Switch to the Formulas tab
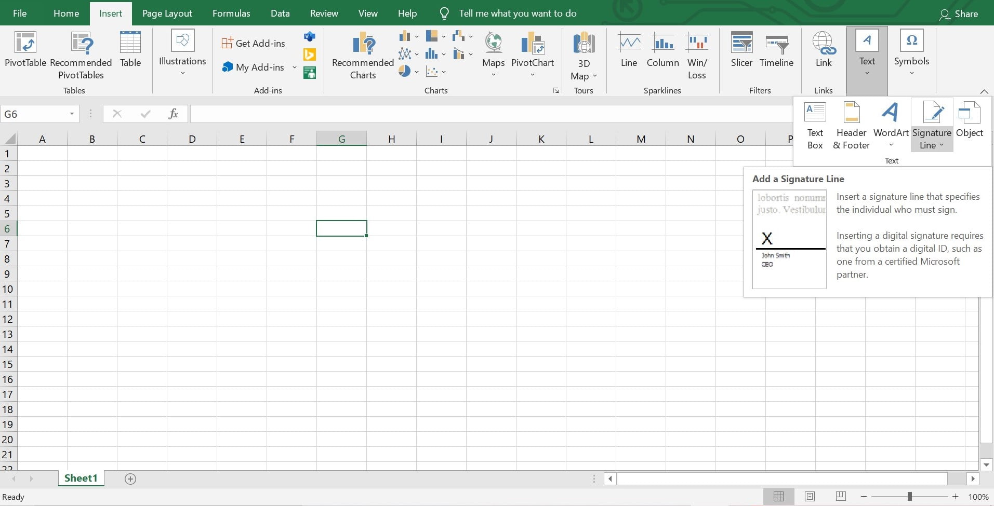This screenshot has height=506, width=994. click(x=231, y=13)
